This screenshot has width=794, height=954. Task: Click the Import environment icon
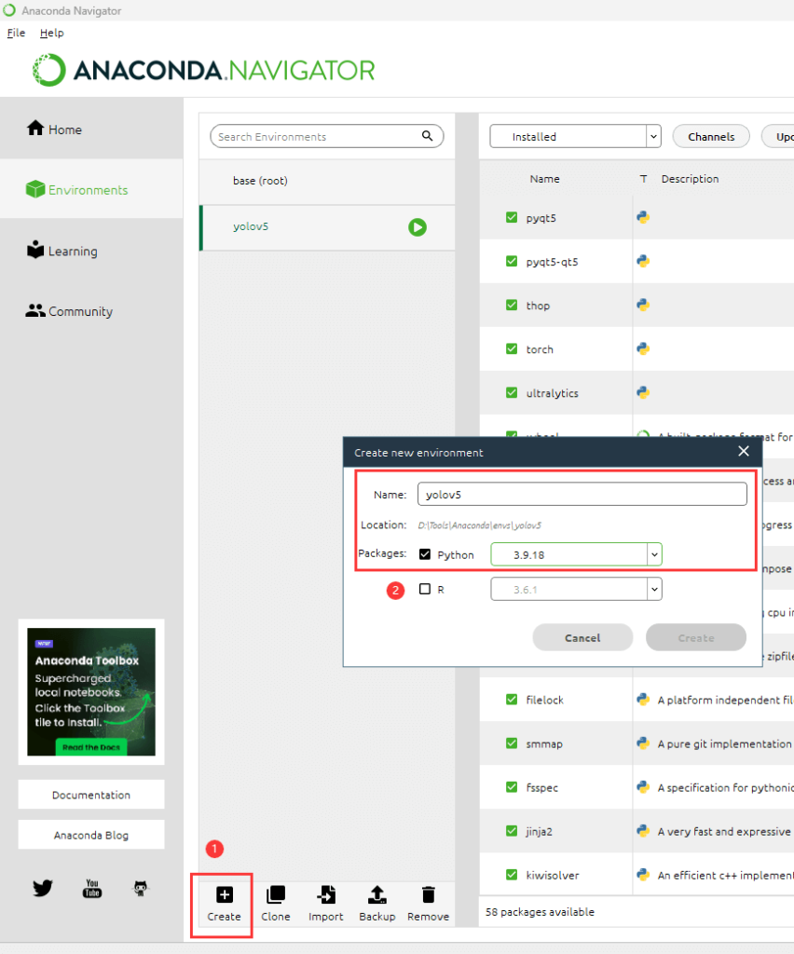(326, 894)
